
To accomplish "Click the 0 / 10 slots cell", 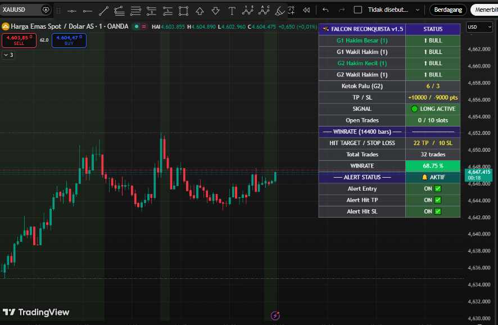I will [433, 120].
